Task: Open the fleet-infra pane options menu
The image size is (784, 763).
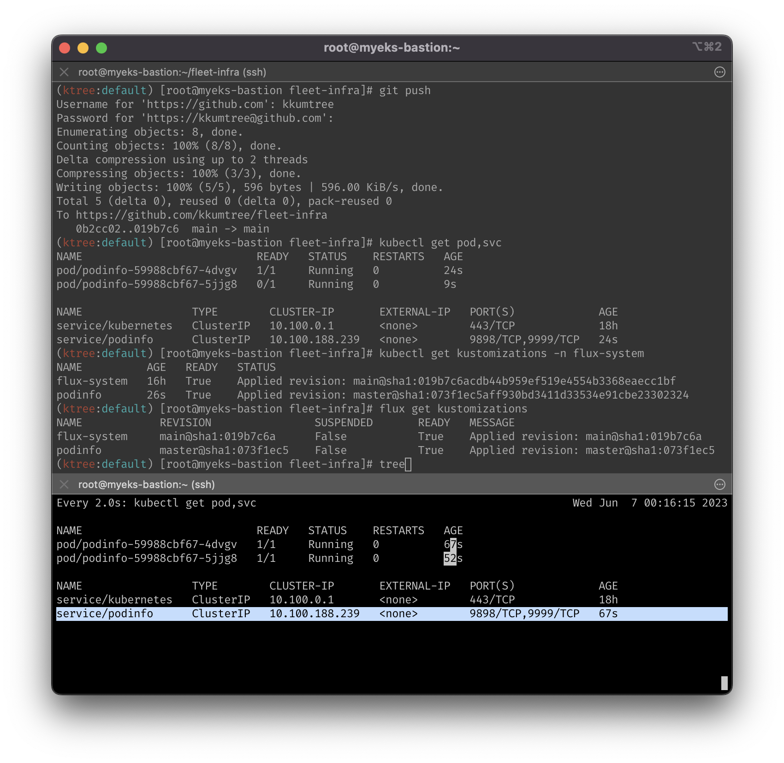Action: click(719, 72)
